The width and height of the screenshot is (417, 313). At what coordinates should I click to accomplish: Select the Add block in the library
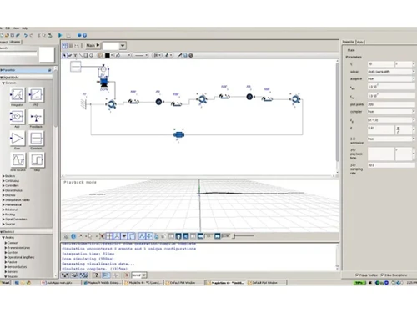click(x=18, y=116)
